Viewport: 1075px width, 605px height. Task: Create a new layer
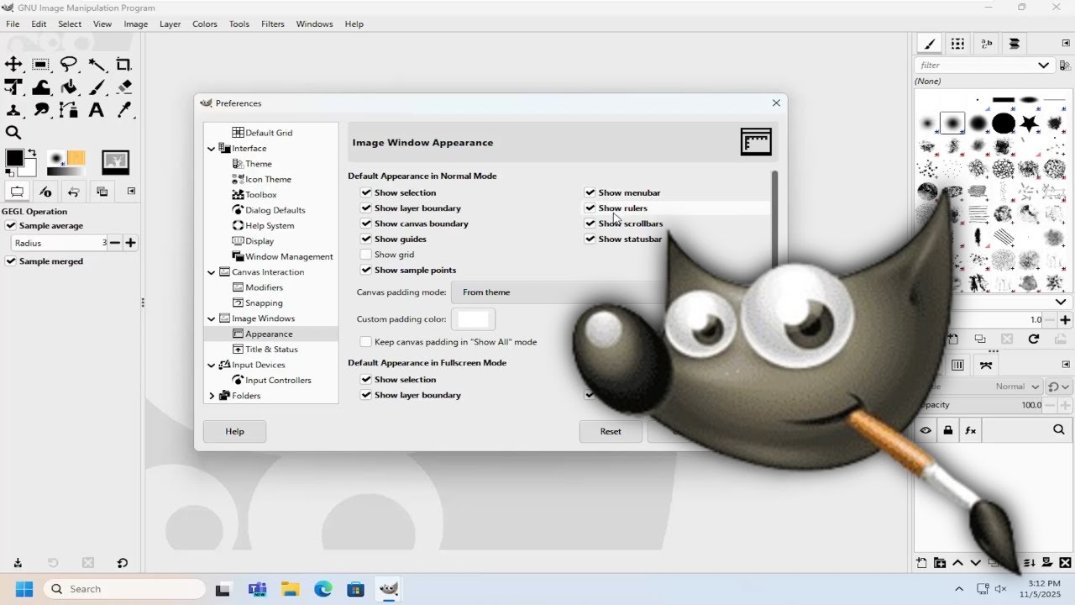click(x=921, y=563)
